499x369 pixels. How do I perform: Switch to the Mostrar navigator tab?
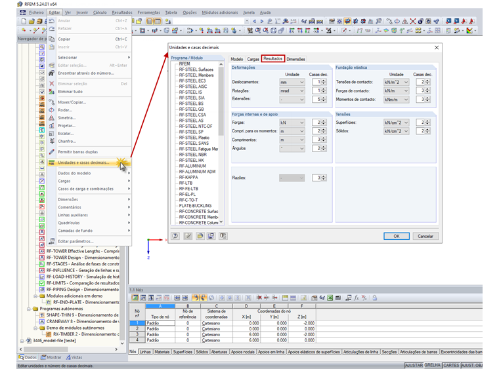pos(51,357)
